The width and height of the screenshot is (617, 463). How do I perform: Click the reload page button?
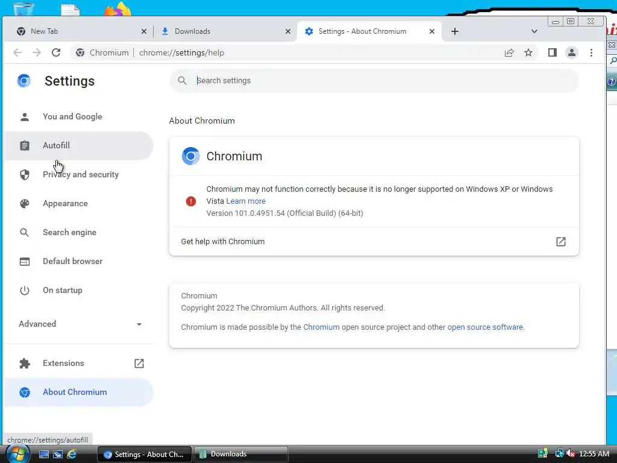56,52
